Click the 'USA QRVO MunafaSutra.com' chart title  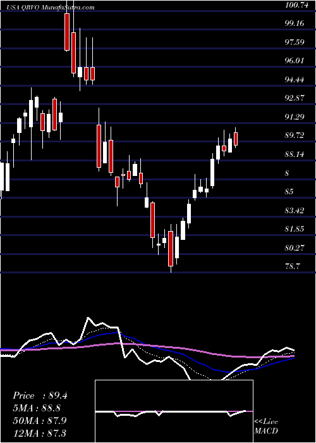tap(49, 8)
